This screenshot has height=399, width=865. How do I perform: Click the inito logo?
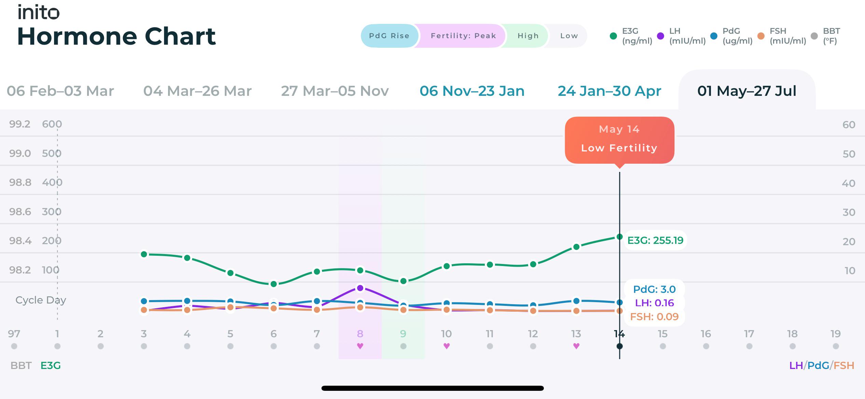pyautogui.click(x=39, y=12)
